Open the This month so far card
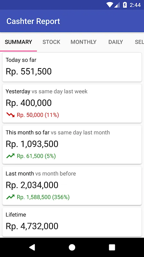 tap(72, 145)
